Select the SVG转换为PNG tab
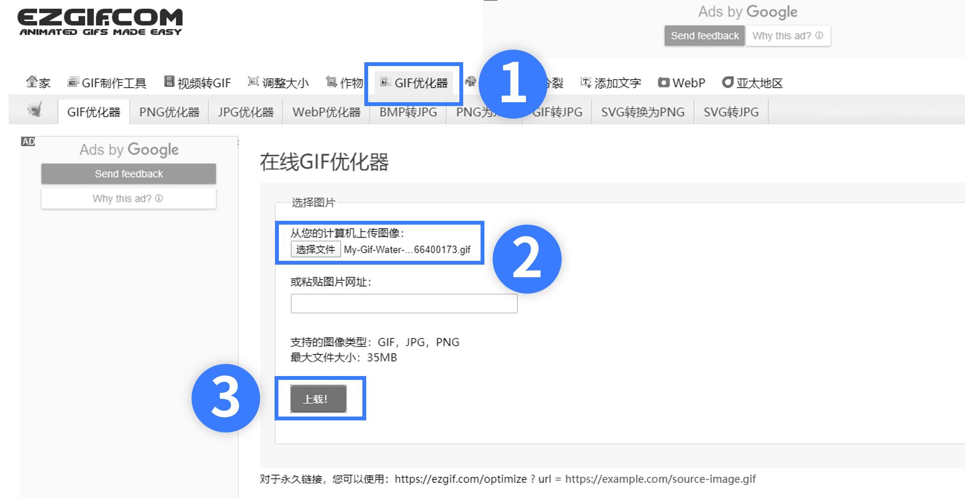This screenshot has height=498, width=965. [x=643, y=111]
